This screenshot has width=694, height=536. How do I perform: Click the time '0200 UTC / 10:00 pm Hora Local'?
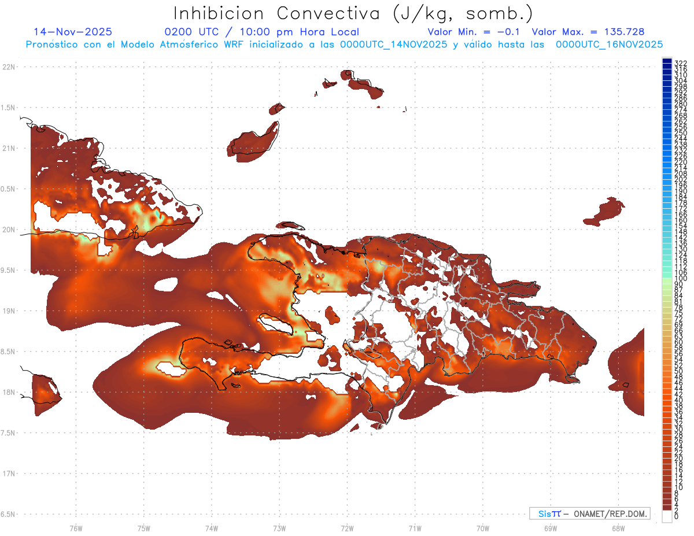[261, 32]
